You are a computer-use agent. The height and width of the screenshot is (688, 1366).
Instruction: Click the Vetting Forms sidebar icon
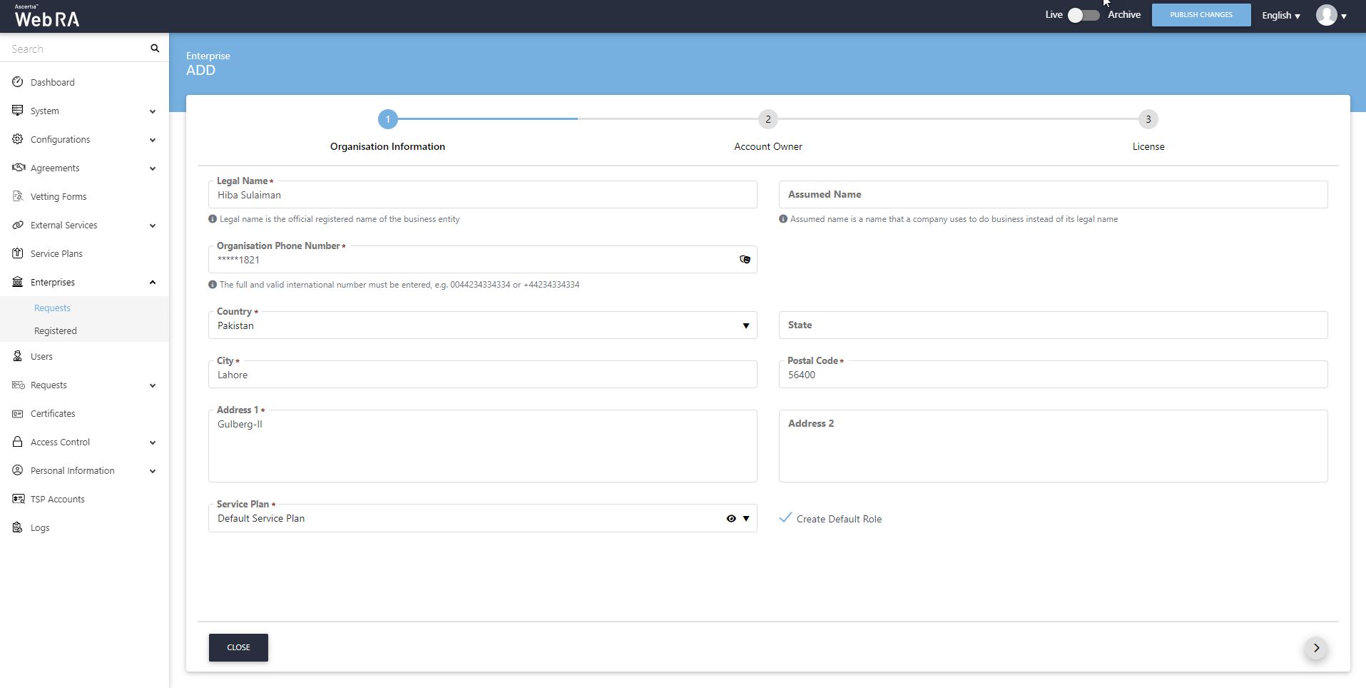pos(18,196)
